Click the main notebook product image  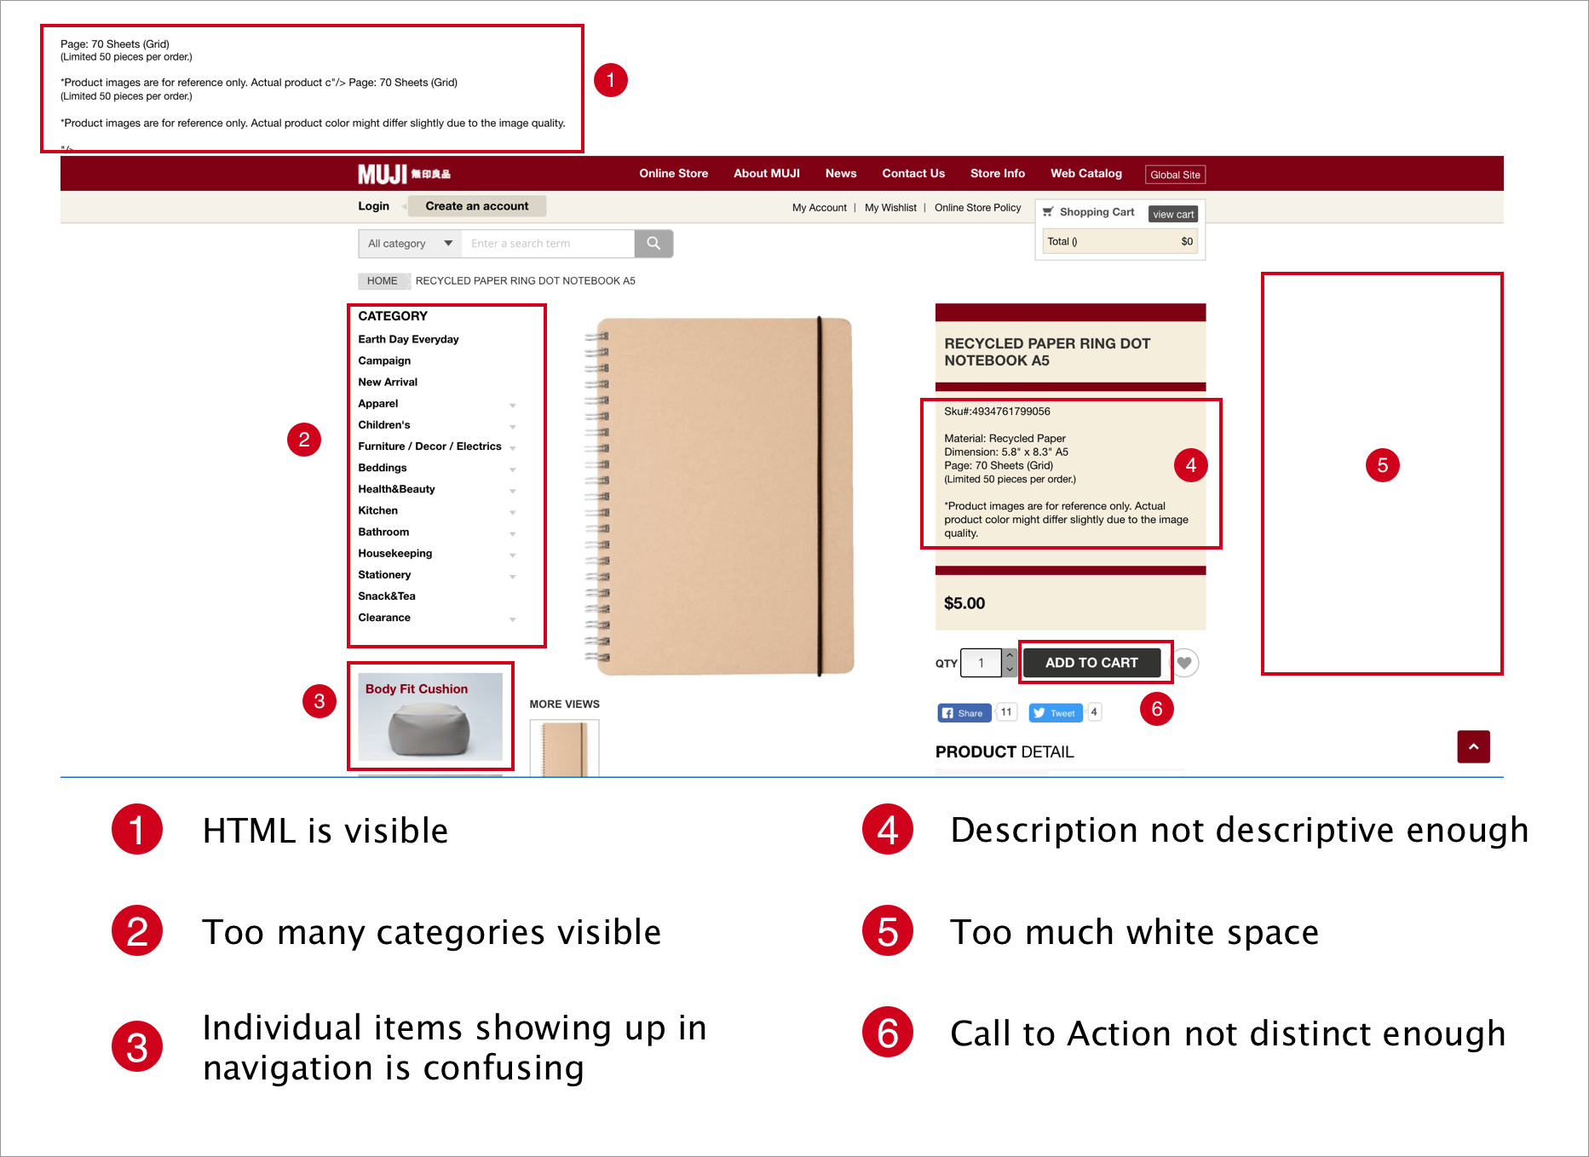point(720,498)
